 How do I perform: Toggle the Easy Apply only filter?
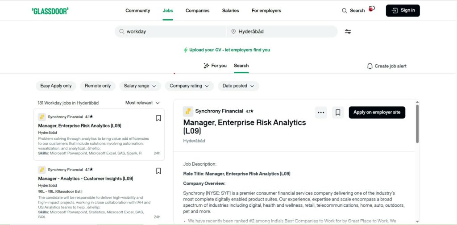[x=56, y=86]
